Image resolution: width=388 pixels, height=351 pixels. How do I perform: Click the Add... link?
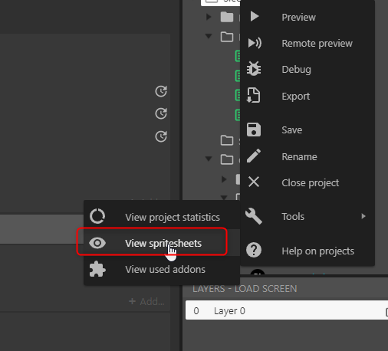pyautogui.click(x=146, y=302)
